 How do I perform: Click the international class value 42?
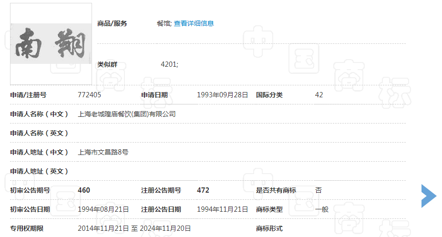coord(319,95)
